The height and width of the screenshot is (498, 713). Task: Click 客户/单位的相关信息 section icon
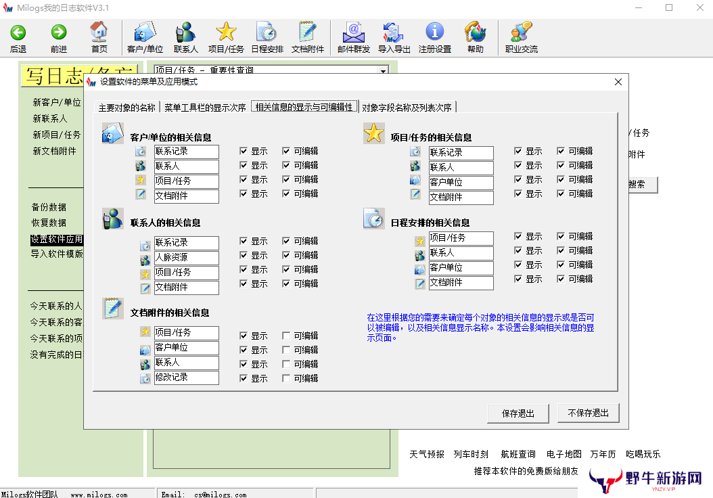(x=113, y=133)
